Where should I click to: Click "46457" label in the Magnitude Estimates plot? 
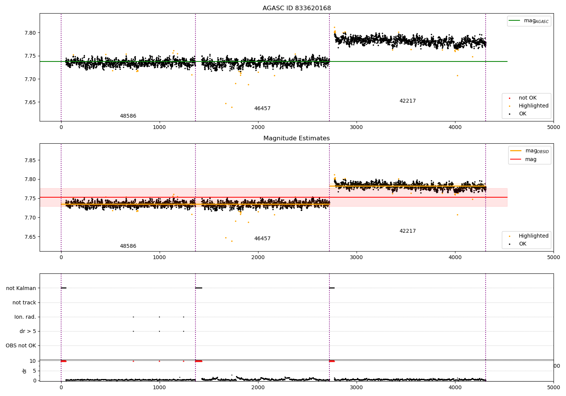point(262,239)
